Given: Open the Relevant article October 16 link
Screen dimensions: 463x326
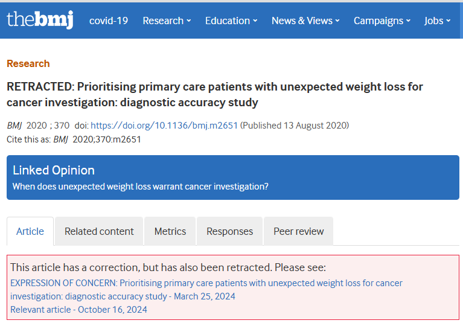Looking at the screenshot, I should click(x=78, y=310).
